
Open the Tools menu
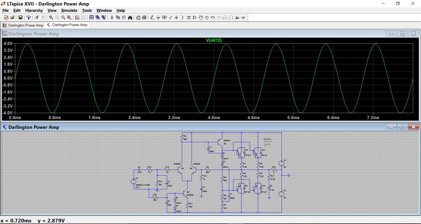click(x=87, y=11)
